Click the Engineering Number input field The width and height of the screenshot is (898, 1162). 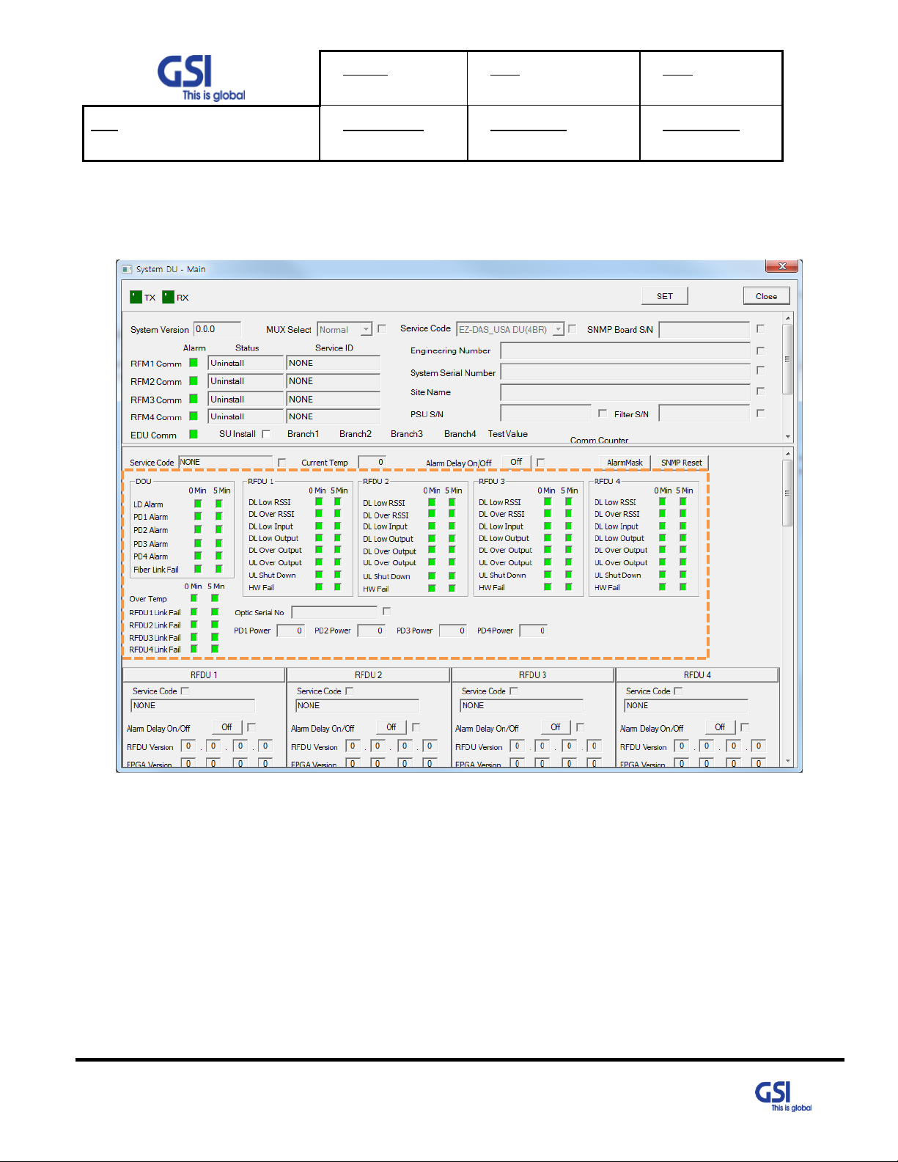pos(625,350)
